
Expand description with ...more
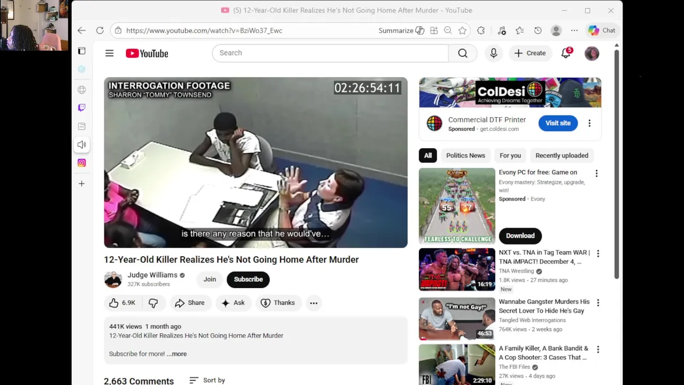tap(177, 353)
